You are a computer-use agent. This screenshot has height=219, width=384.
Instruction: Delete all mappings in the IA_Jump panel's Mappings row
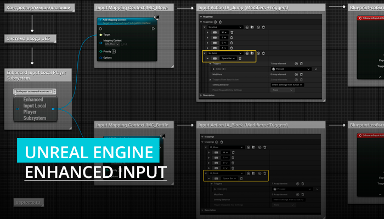pyautogui.click(x=220, y=22)
